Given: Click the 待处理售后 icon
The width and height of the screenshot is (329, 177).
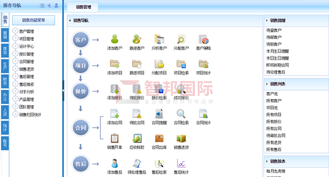Looking at the screenshot, I should tap(137, 163).
